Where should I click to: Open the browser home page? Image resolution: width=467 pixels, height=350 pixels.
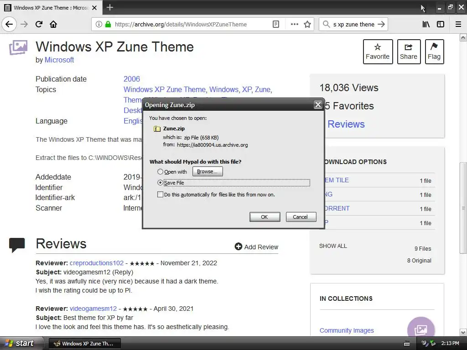pyautogui.click(x=53, y=24)
